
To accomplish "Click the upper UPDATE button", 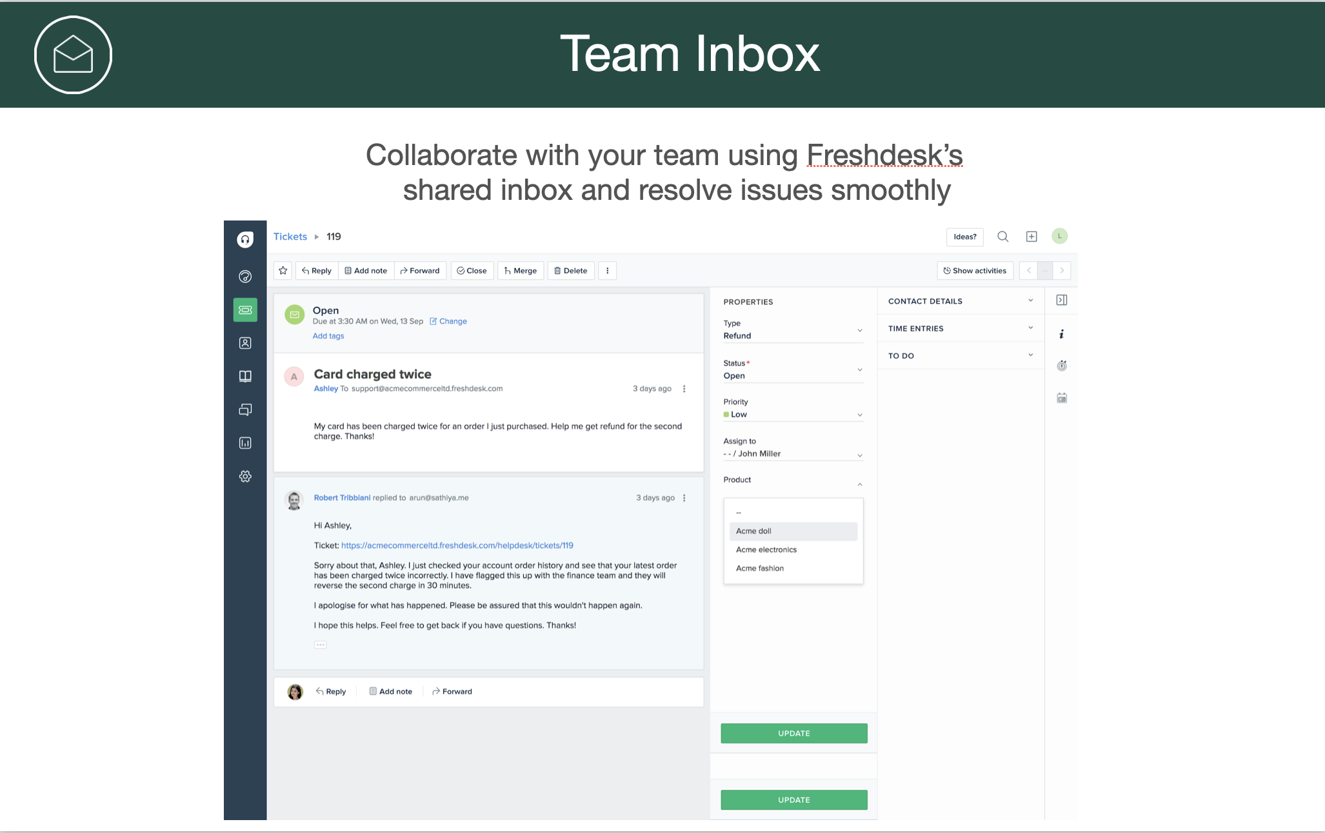I will (x=794, y=734).
